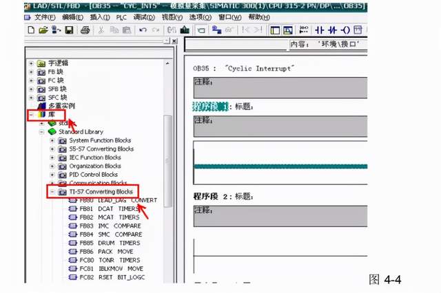Expand the 字逻辑 tree node
This screenshot has width=441, height=293.
31,63
